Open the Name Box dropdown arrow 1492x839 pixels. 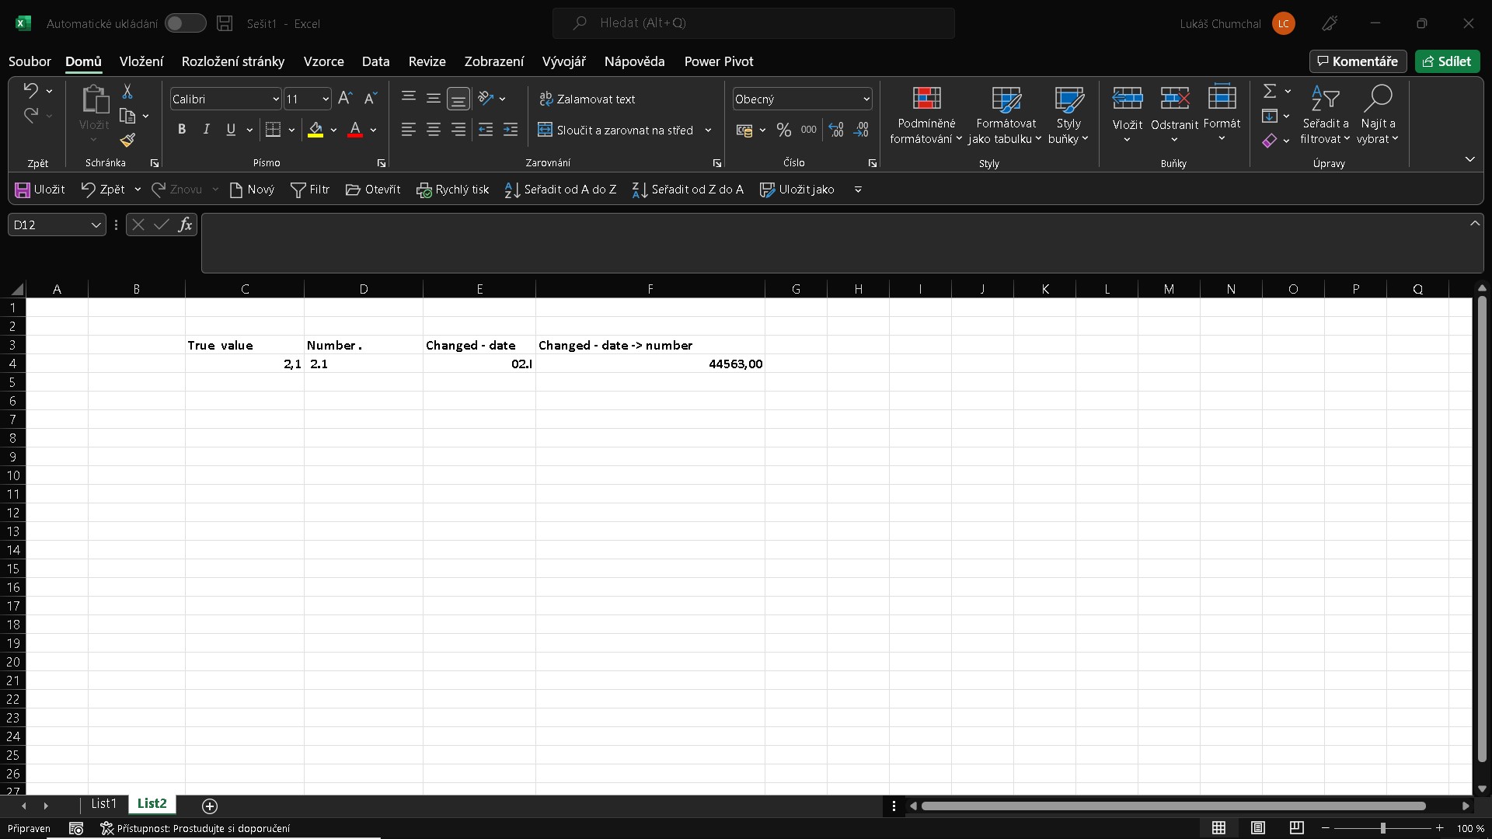coord(96,225)
